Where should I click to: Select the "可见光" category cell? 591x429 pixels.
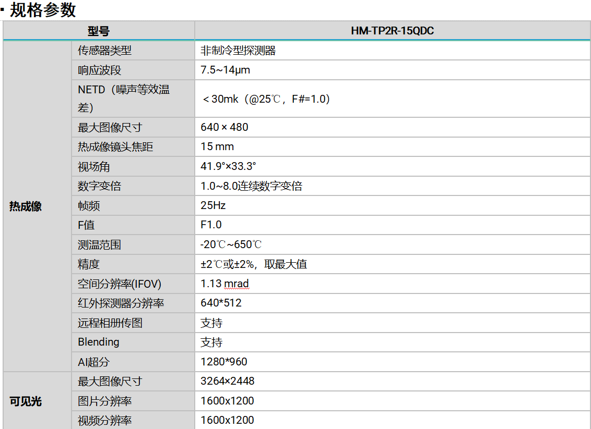pyautogui.click(x=37, y=401)
